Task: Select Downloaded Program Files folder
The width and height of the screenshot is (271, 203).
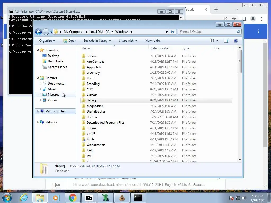Action: coord(105,123)
